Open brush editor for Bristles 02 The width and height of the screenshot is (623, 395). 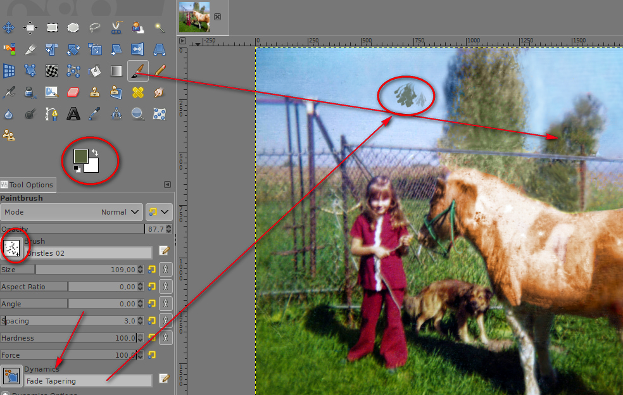164,250
